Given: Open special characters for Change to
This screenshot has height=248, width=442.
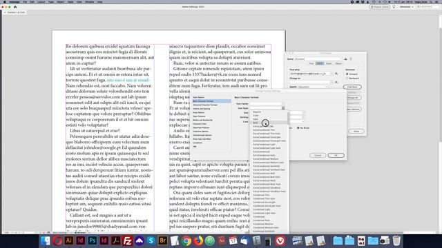Looking at the screenshot, I should click(336, 82).
